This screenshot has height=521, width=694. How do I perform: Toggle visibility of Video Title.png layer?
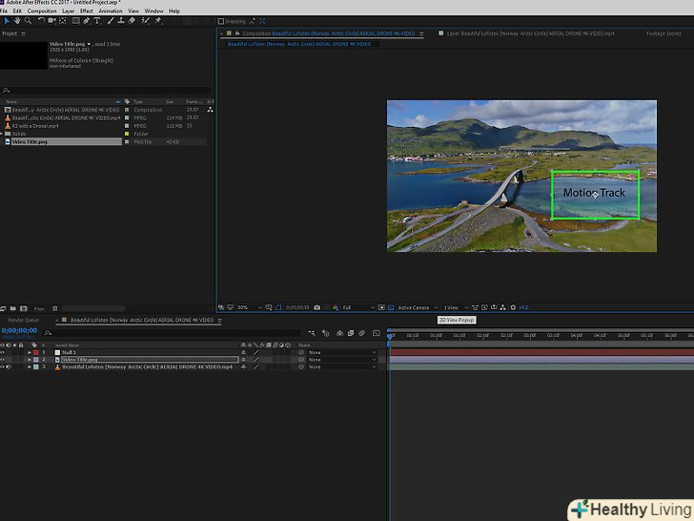pos(3,360)
